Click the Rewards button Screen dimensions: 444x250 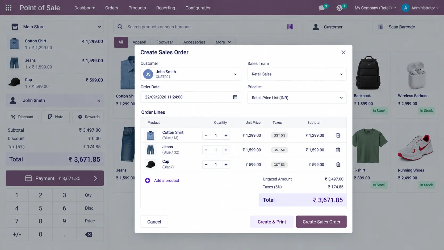(88, 117)
